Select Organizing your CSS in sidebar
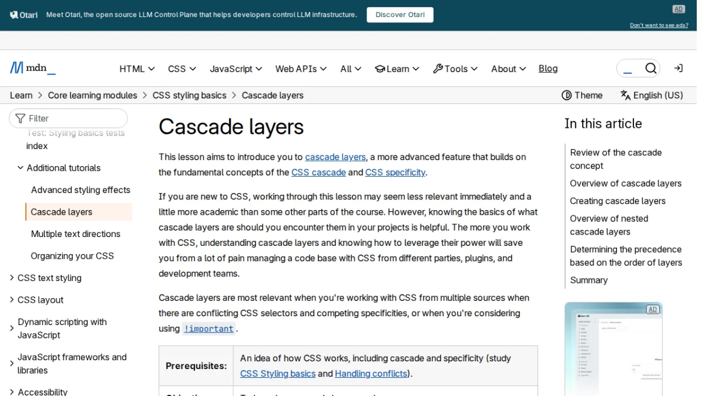705x396 pixels. (x=72, y=256)
